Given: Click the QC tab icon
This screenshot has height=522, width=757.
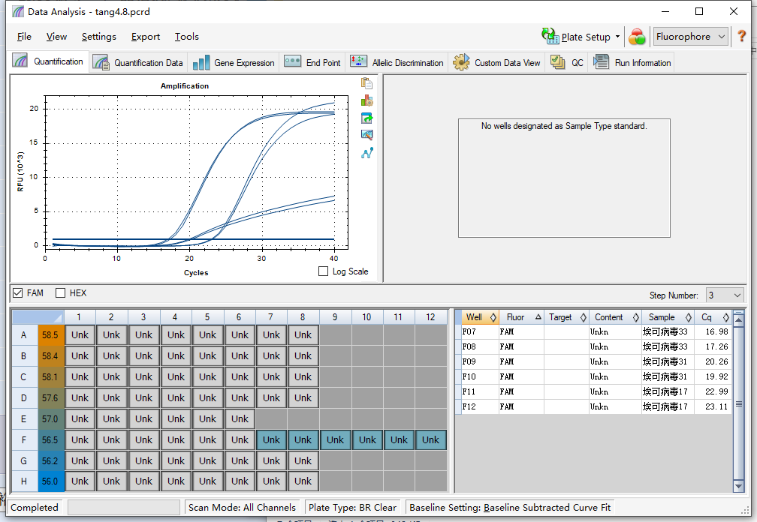Looking at the screenshot, I should [x=558, y=62].
